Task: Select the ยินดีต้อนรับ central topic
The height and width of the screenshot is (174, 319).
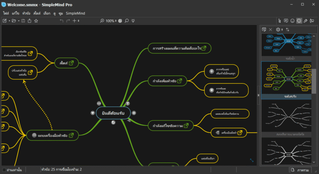Action: tap(113, 113)
